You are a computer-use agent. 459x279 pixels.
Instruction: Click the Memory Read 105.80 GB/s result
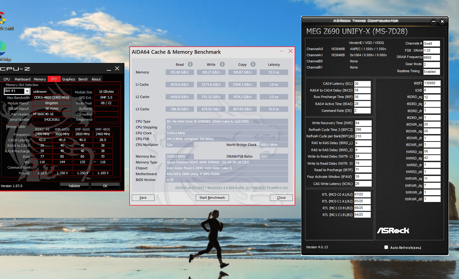pyautogui.click(x=180, y=72)
